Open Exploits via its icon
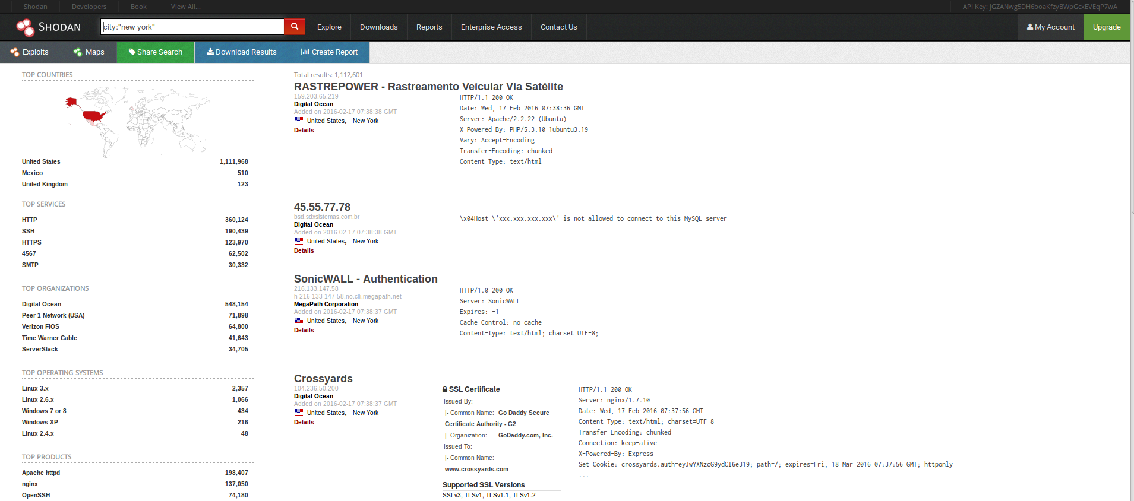The width and height of the screenshot is (1134, 501). click(15, 52)
